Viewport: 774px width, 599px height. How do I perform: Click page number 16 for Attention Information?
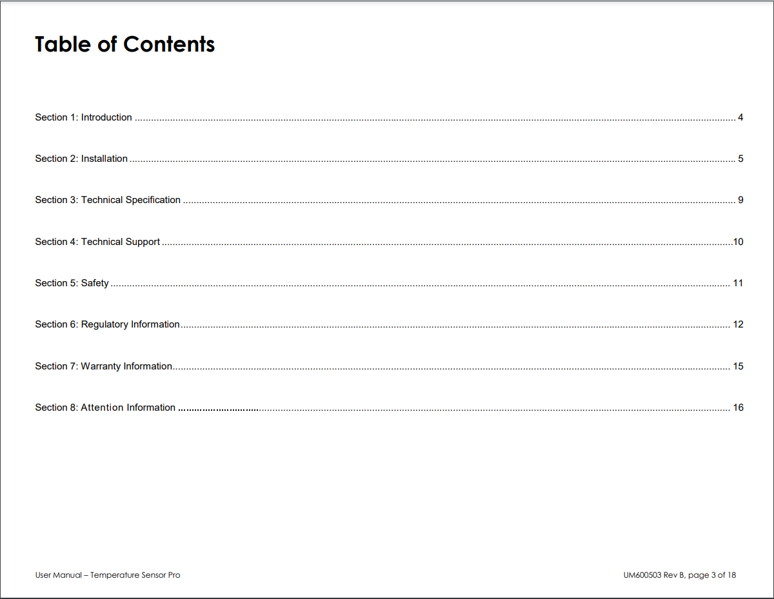point(739,408)
